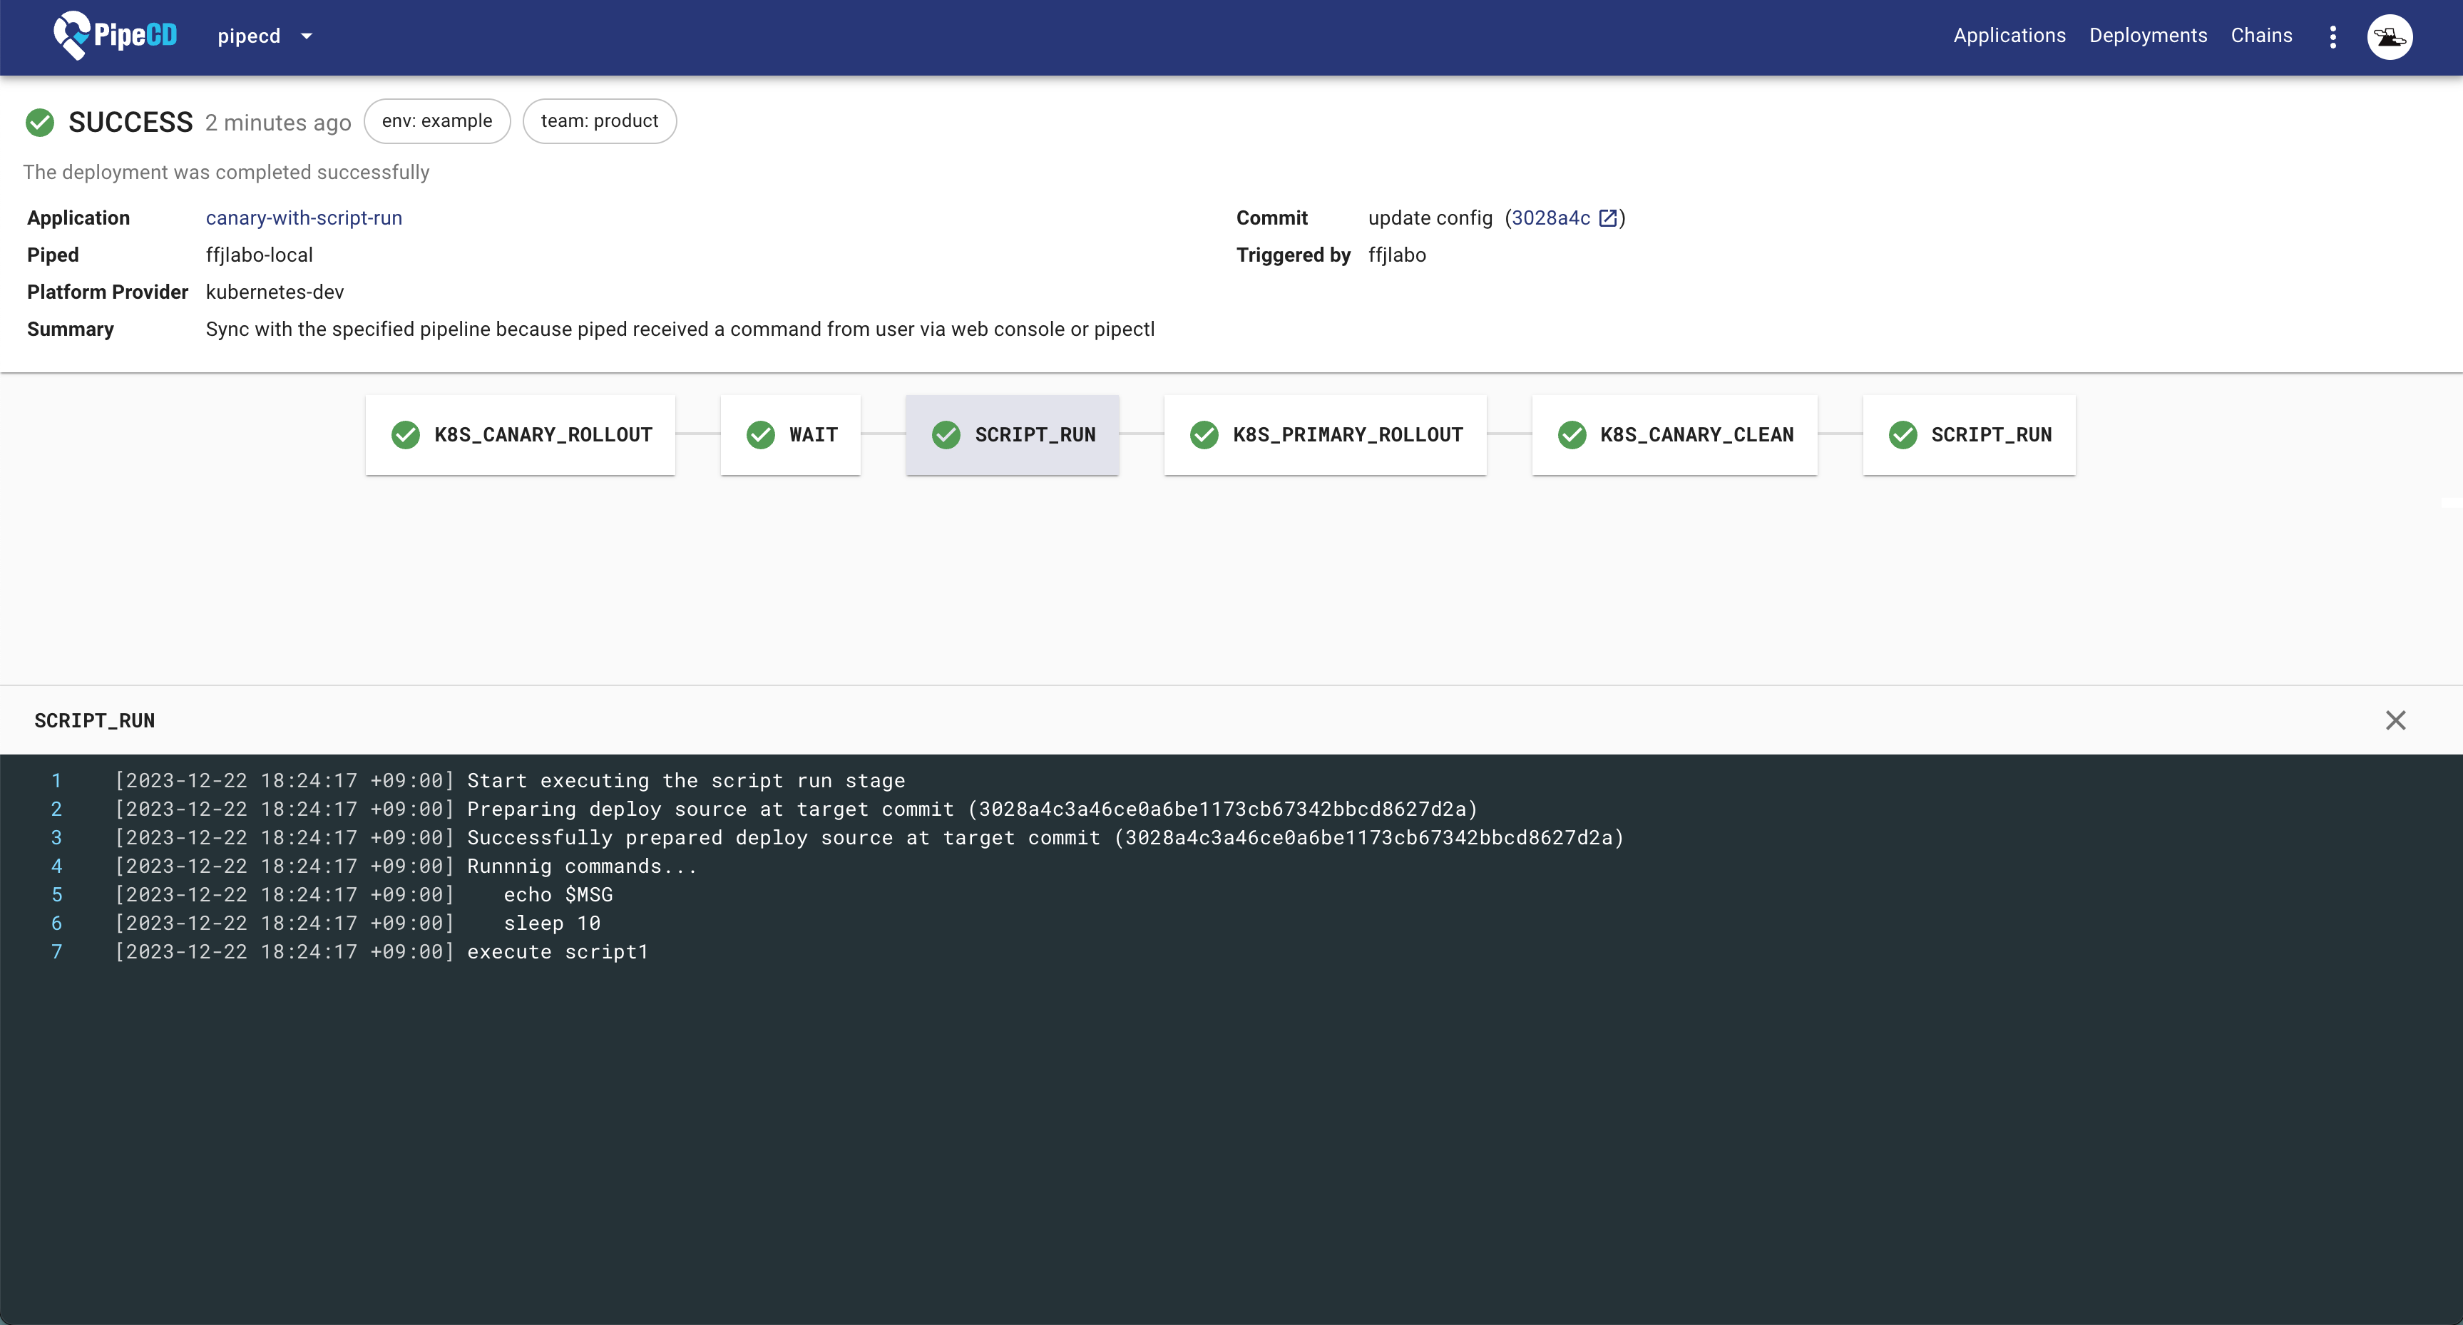Click the WAIT stage green check icon
Screen dimensions: 2463x1325
coord(760,435)
